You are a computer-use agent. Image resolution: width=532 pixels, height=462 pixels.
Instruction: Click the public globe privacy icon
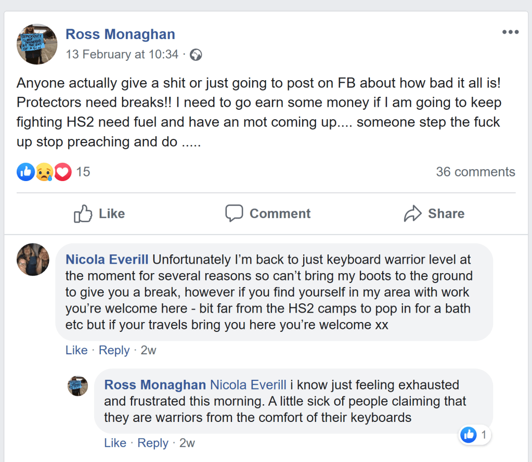coord(196,55)
